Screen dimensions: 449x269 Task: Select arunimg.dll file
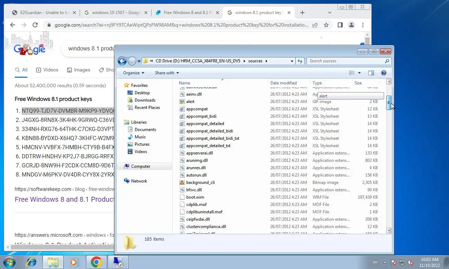(x=197, y=160)
